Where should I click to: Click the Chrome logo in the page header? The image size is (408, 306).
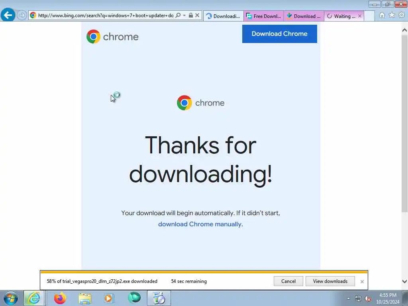coord(112,37)
